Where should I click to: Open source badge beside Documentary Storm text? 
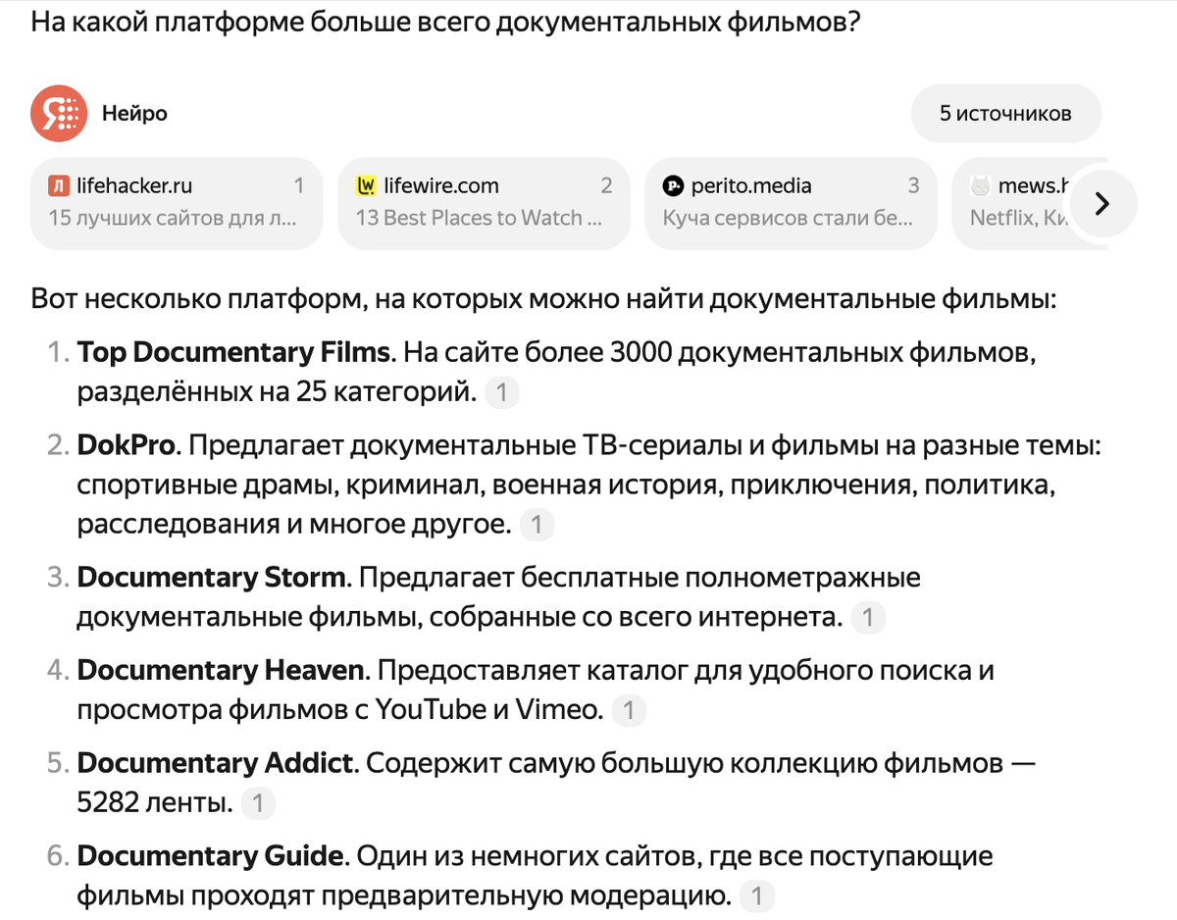point(867,617)
